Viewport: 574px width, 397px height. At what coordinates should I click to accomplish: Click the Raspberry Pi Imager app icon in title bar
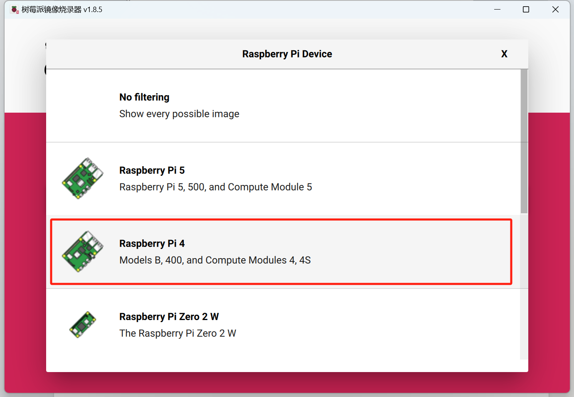(15, 9)
